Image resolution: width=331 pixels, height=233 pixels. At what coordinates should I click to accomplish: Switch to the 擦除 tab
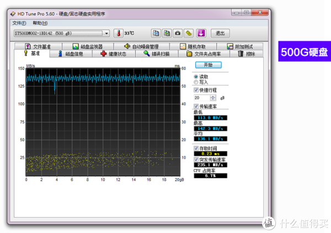click(247, 54)
